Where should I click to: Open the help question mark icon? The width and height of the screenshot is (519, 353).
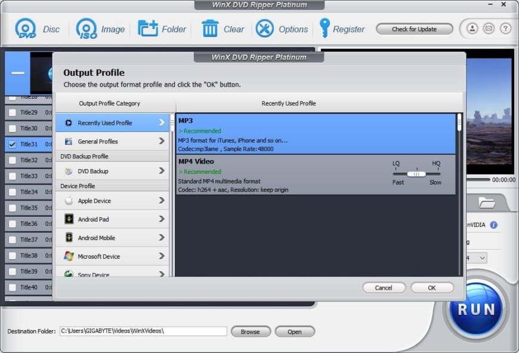click(505, 29)
